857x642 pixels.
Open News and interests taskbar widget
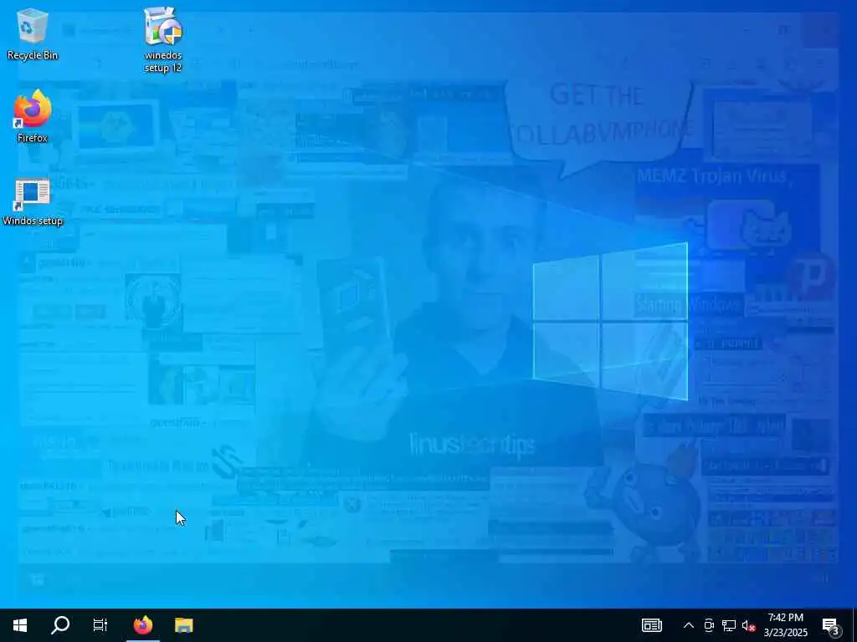click(651, 625)
